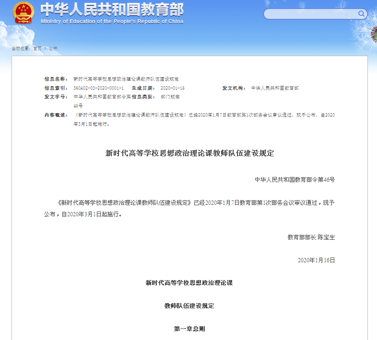
Task: Click the 信息类别 value 部门规章
Action: pyautogui.click(x=170, y=96)
